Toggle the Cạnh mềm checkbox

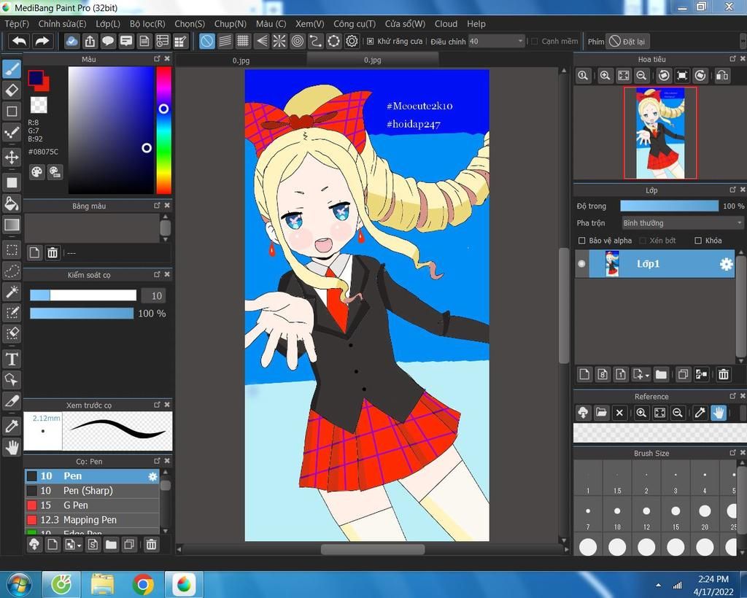pyautogui.click(x=535, y=42)
